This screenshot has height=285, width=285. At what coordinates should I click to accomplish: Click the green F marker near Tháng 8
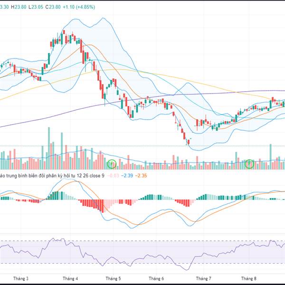(249, 164)
